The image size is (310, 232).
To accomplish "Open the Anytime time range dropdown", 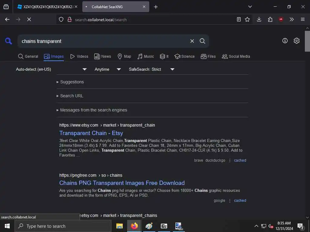I will point(107,69).
